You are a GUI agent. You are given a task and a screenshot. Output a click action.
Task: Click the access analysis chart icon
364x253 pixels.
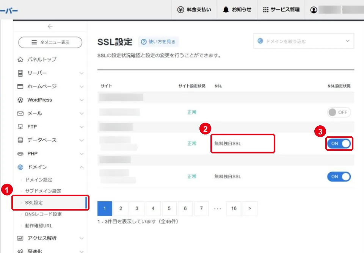tap(20, 238)
